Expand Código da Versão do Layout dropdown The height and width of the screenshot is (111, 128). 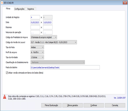coord(54,42)
